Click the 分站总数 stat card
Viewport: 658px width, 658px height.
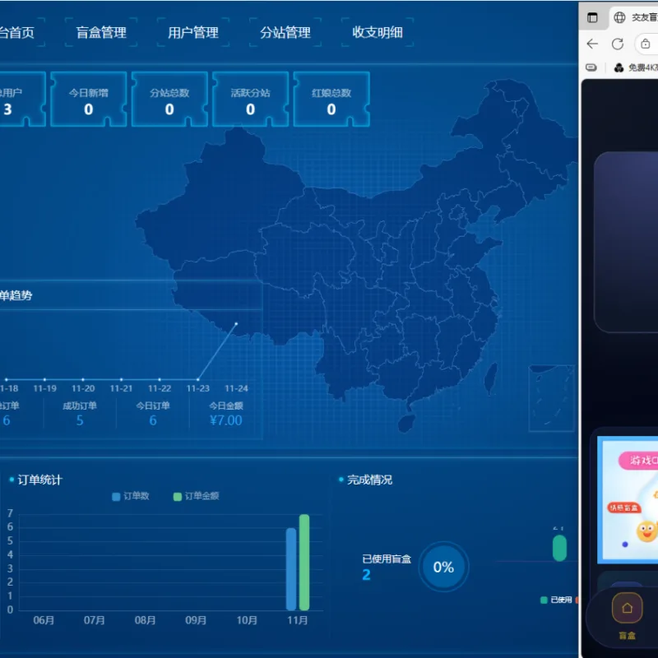pos(169,100)
